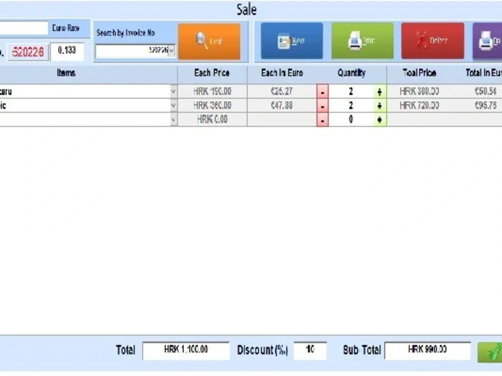Click the Discount (%) field

pos(310,350)
